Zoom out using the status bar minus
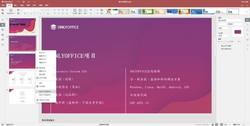 230,125
